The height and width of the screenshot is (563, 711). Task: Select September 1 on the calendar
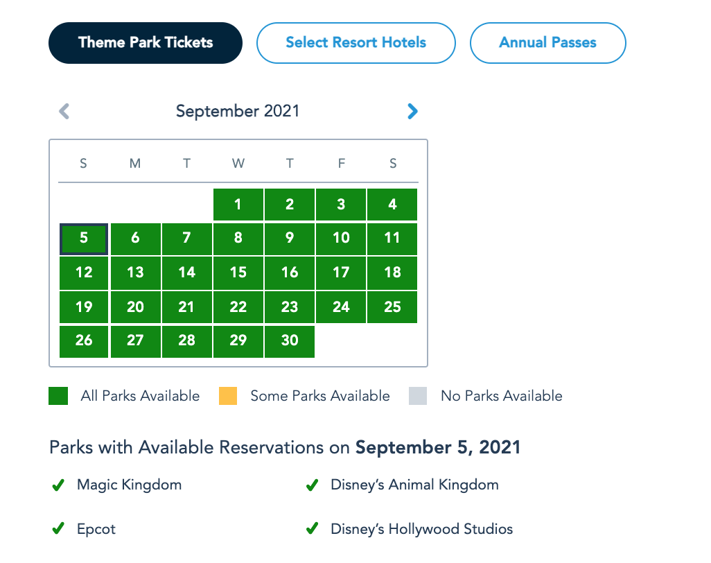238,205
